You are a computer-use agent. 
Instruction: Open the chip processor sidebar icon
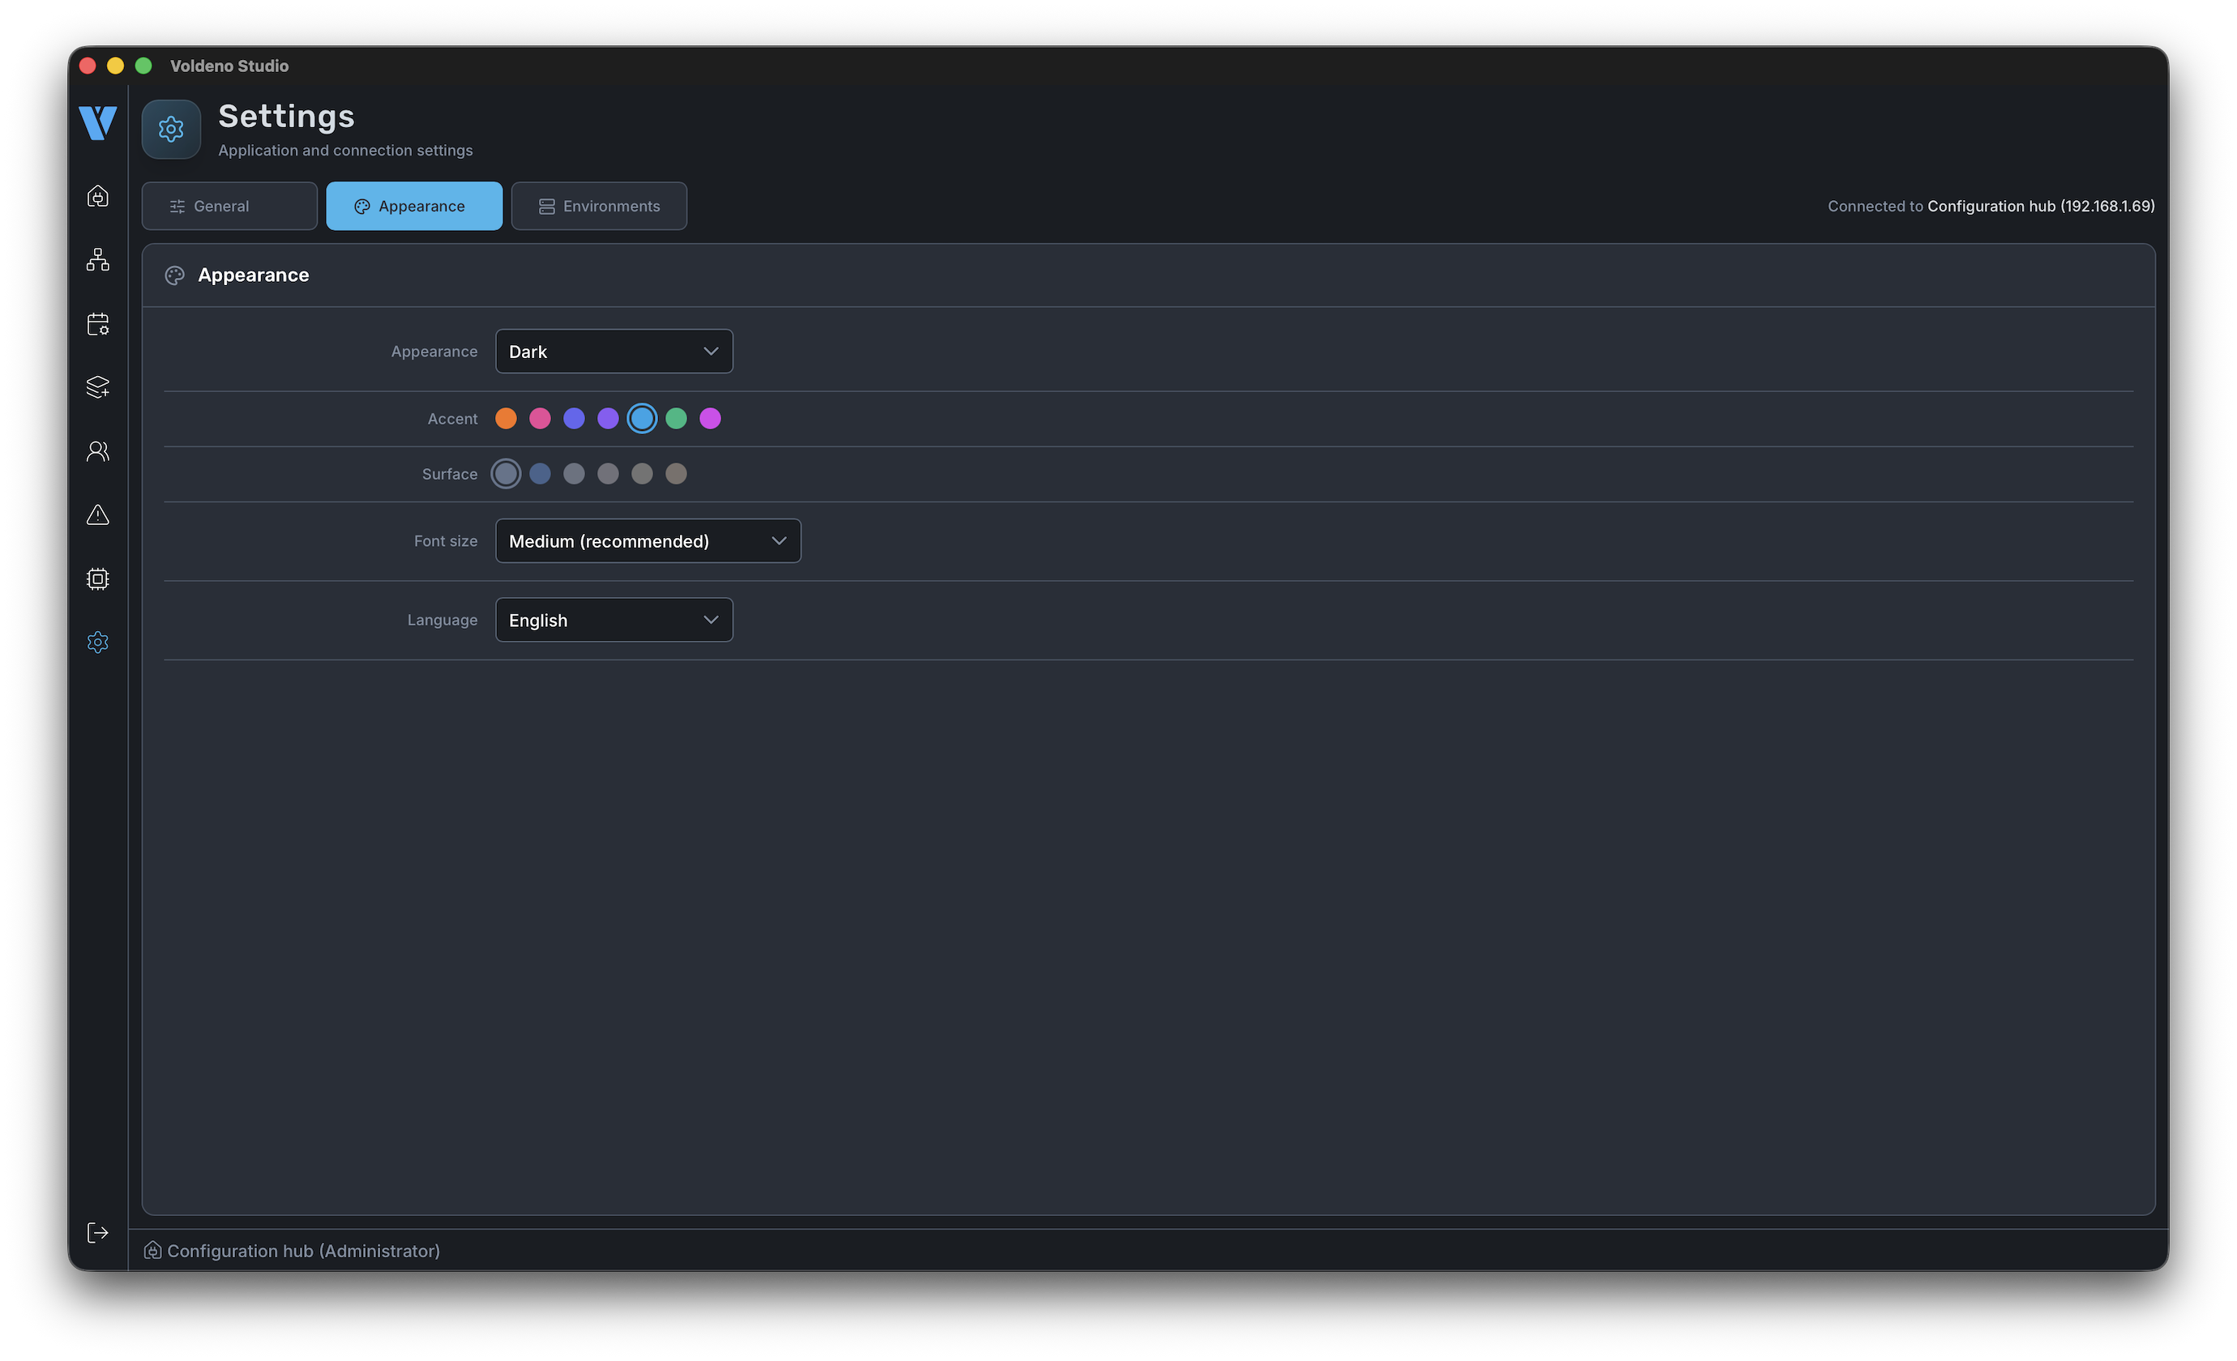tap(98, 579)
